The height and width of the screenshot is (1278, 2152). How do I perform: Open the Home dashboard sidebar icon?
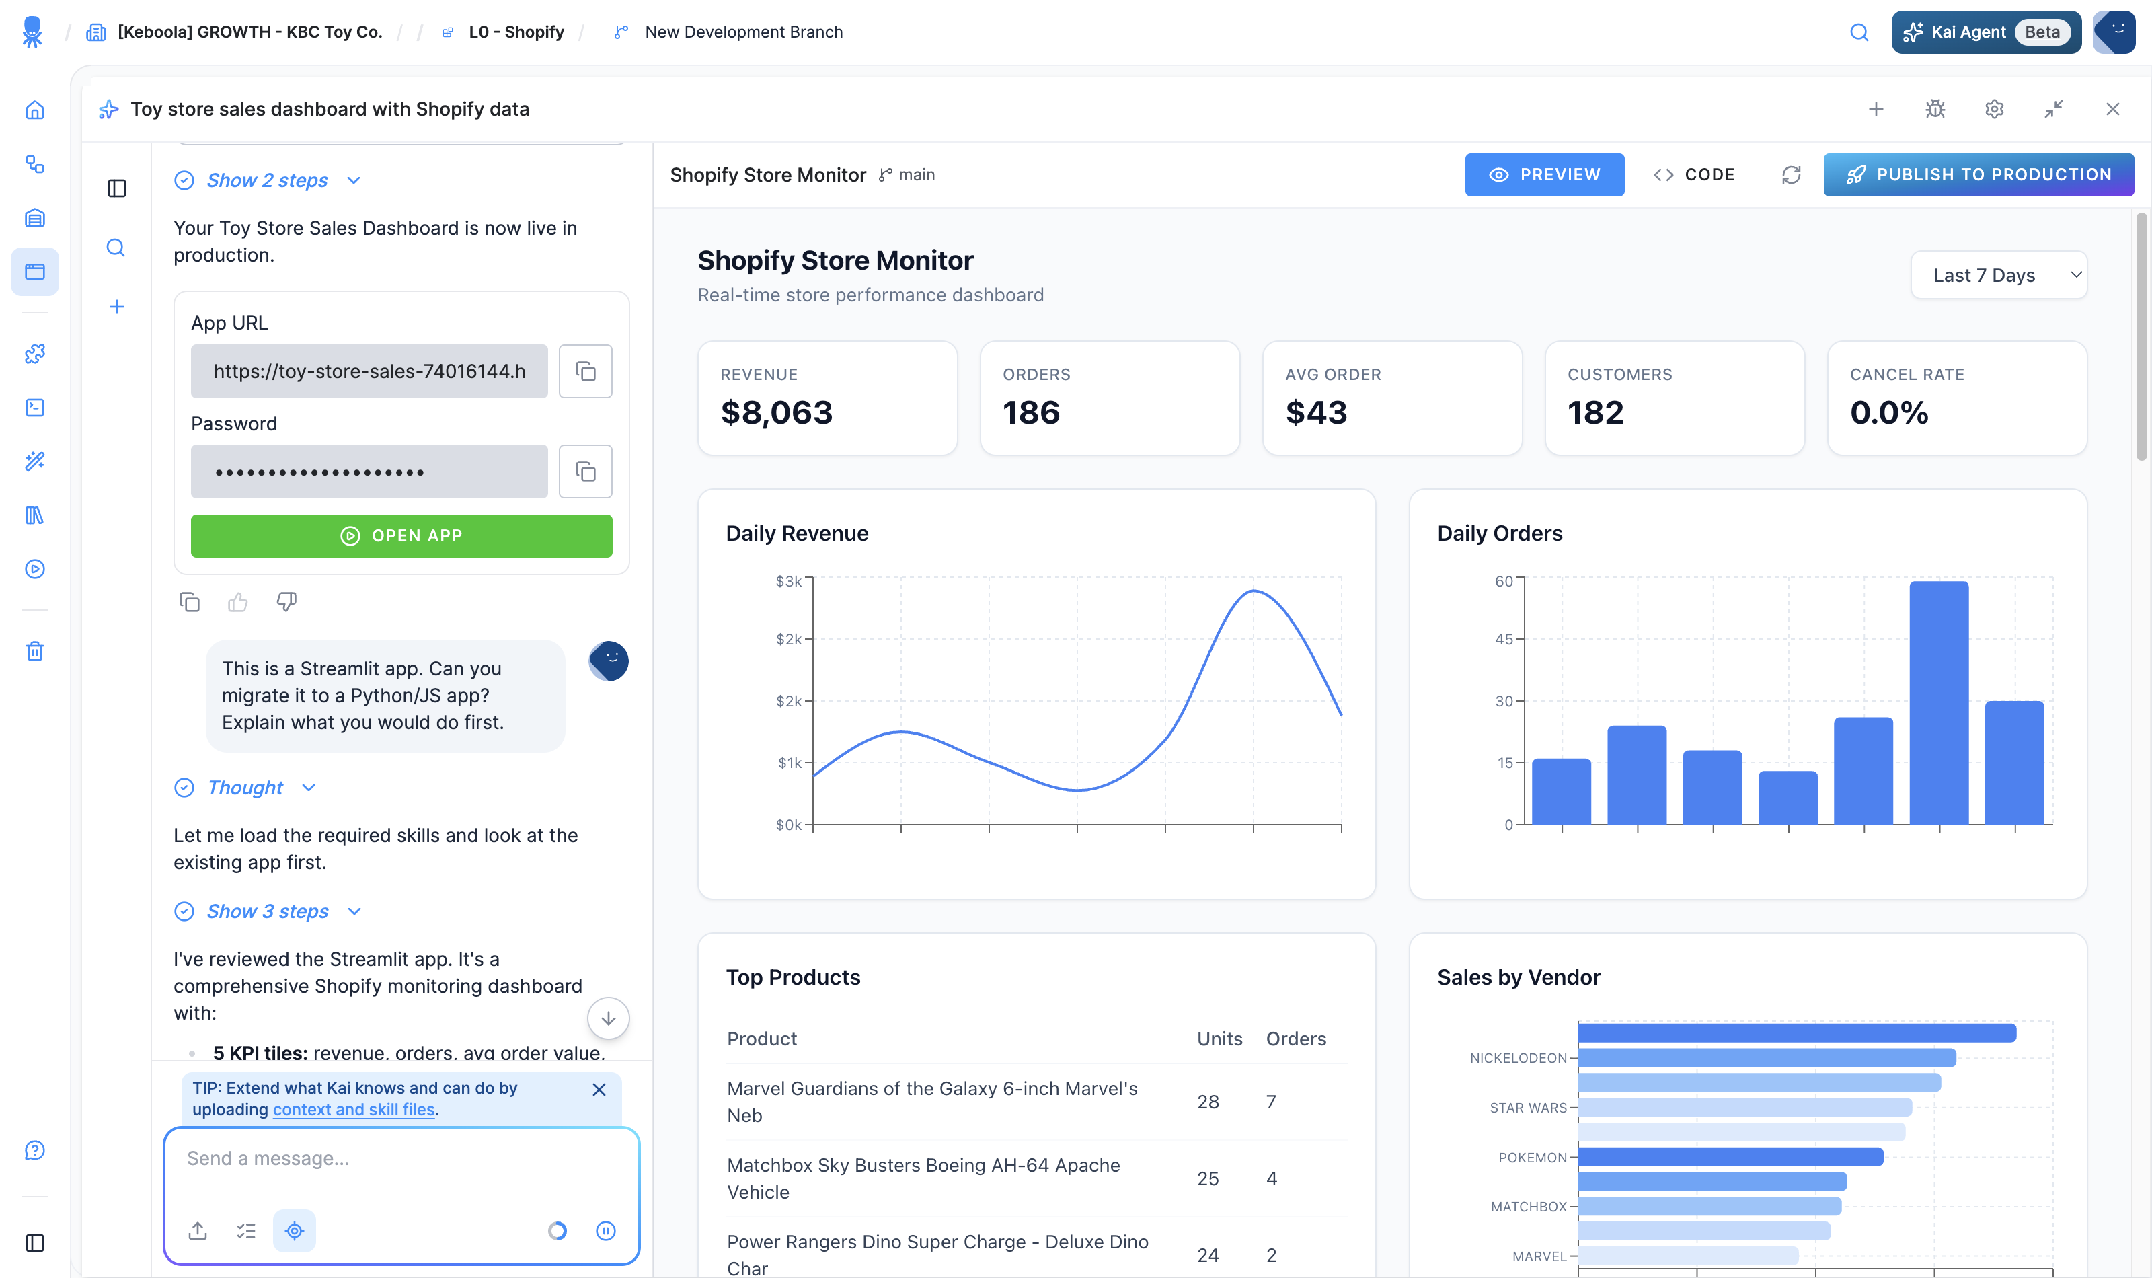coord(34,110)
